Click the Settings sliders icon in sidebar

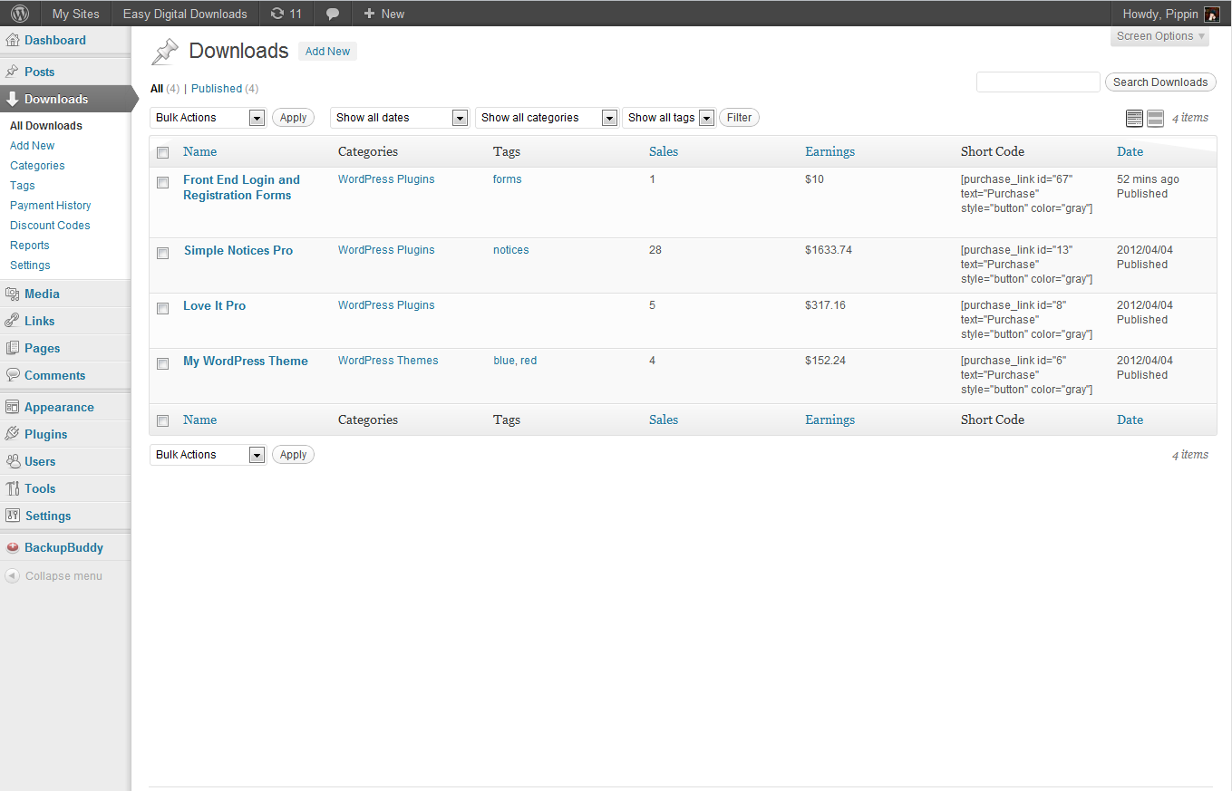[x=12, y=516]
